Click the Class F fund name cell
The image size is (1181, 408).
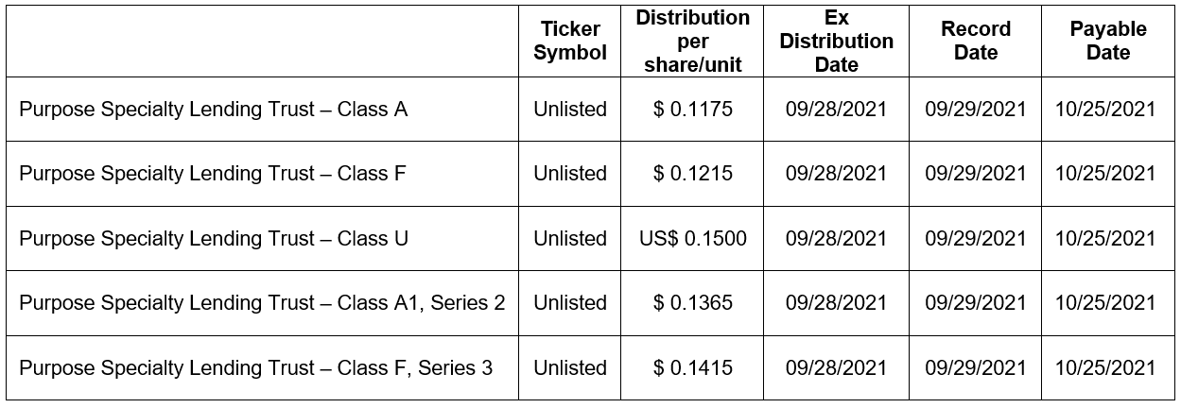click(x=212, y=174)
